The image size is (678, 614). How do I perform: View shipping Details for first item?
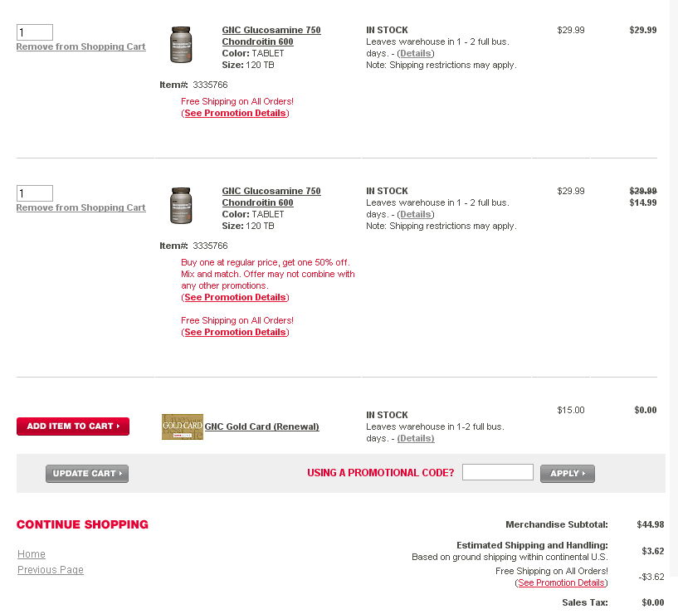pos(416,53)
